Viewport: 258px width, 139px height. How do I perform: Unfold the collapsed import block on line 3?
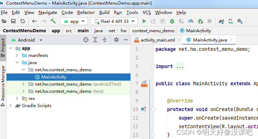pos(153,67)
